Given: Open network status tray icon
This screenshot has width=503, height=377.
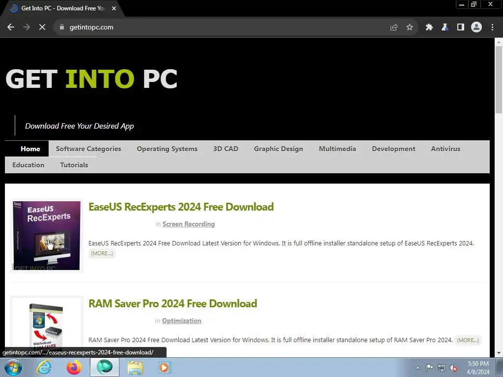Looking at the screenshot, I should pos(442,368).
